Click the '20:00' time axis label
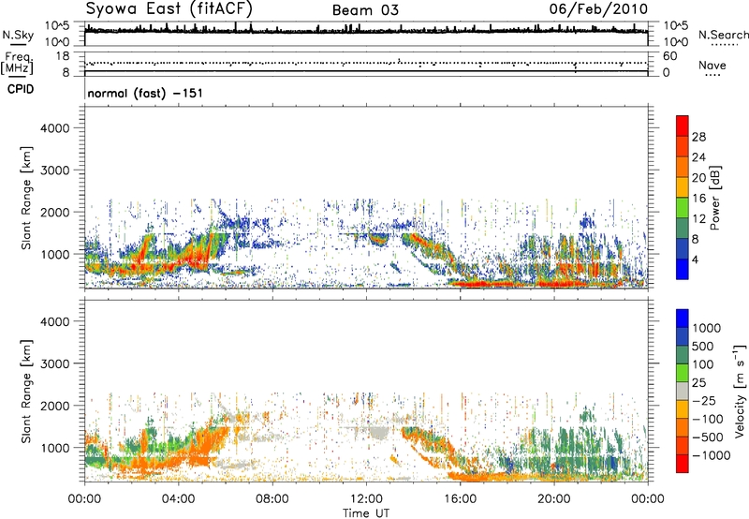Screen dimensions: 749x519 coord(554,499)
